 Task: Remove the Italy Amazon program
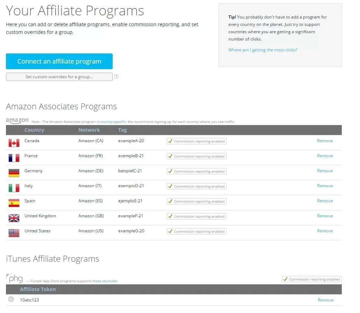click(325, 186)
